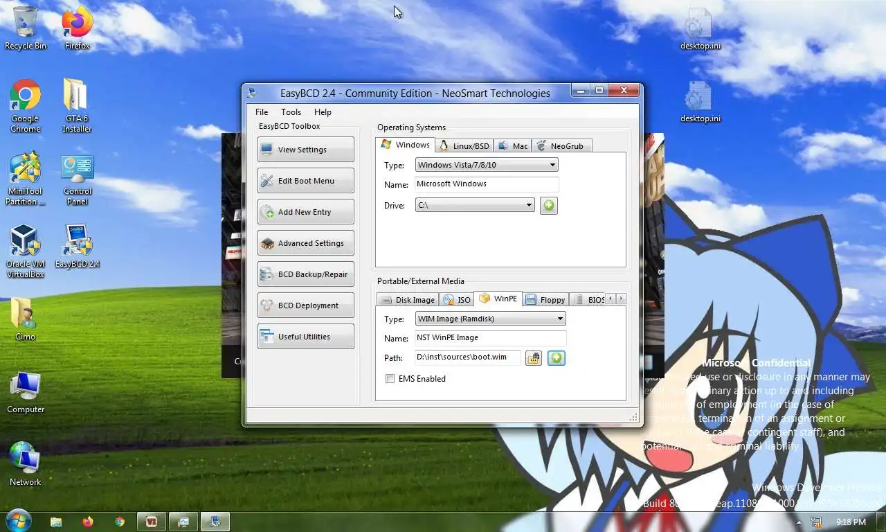Add the WinPE entry with green plus
Viewport: 886px width, 532px height.
point(557,357)
